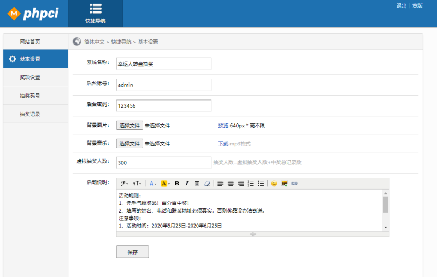Align text left in editor

pyautogui.click(x=221, y=184)
